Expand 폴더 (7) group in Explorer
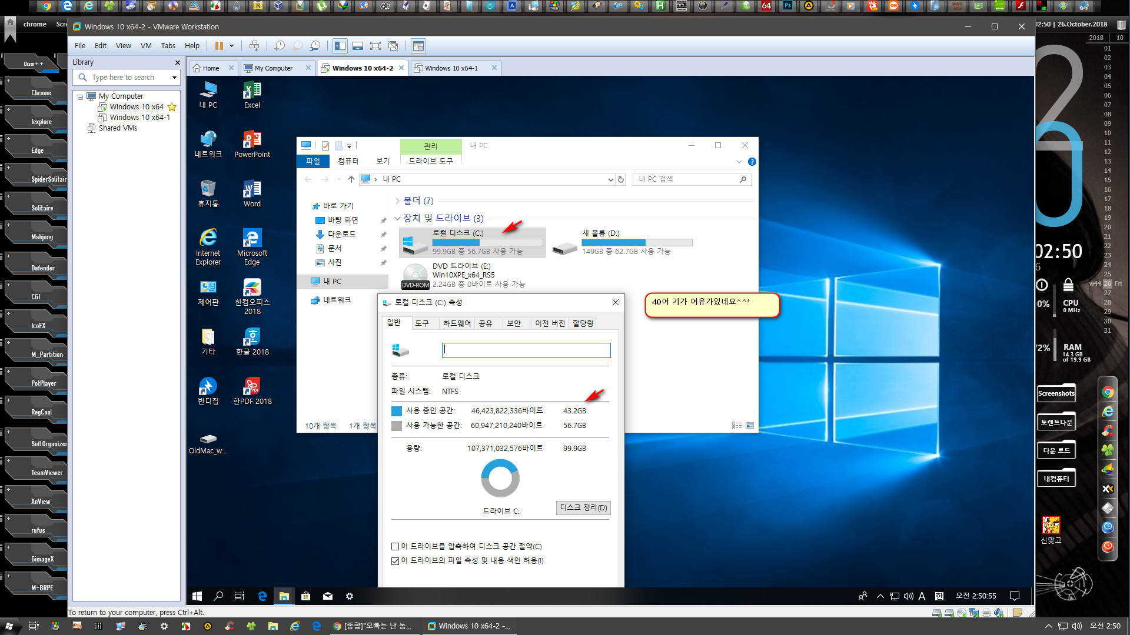Viewport: 1130px width, 635px height. [397, 201]
